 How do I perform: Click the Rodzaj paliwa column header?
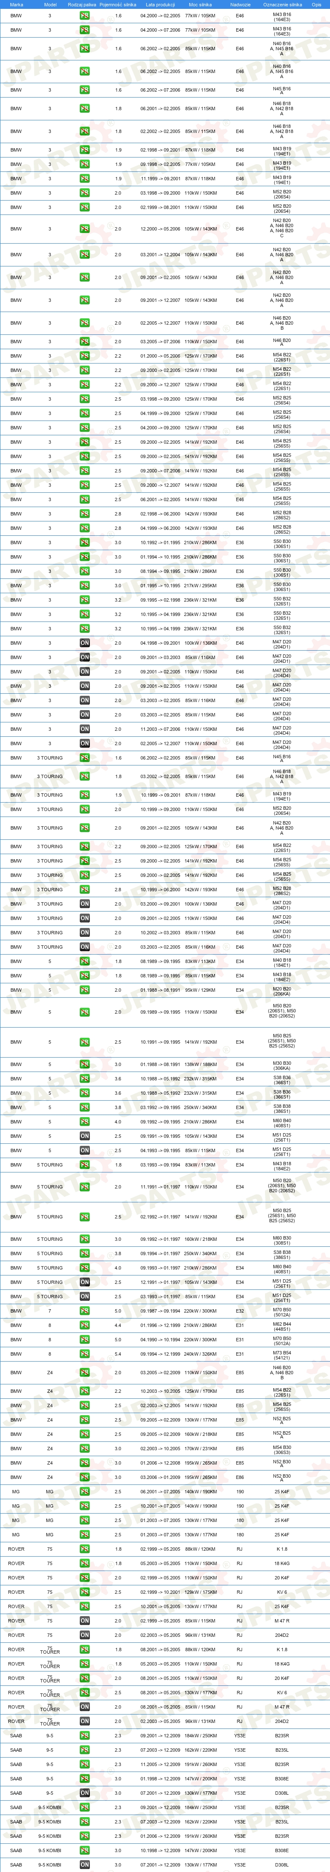(81, 4)
